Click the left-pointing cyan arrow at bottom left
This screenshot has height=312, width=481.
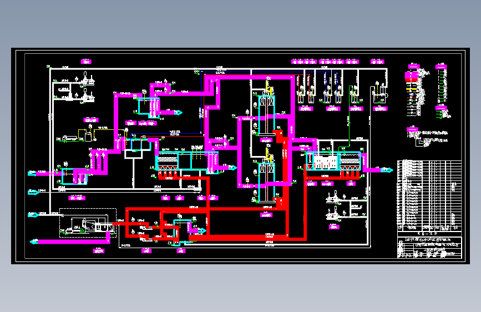[x=34, y=241]
